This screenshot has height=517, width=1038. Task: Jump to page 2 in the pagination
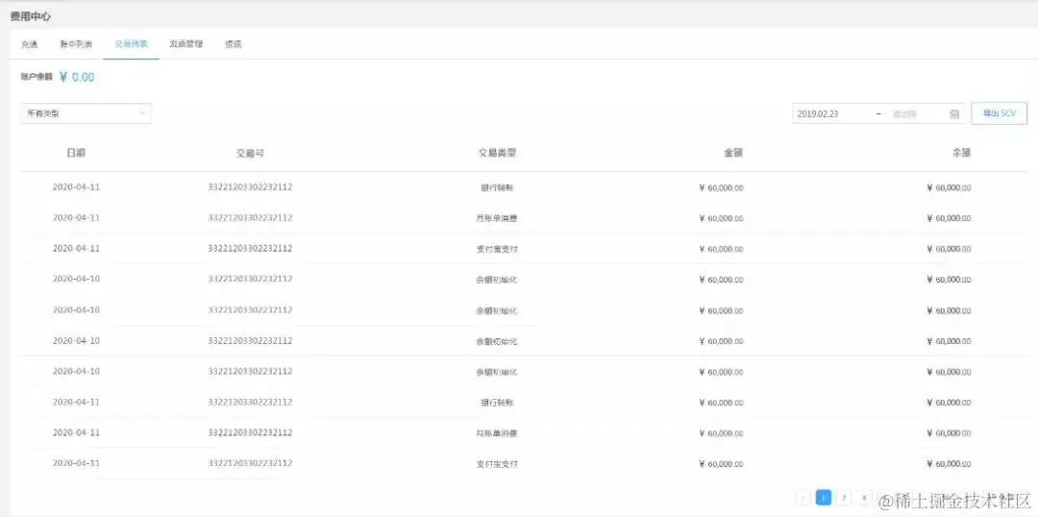tap(844, 498)
